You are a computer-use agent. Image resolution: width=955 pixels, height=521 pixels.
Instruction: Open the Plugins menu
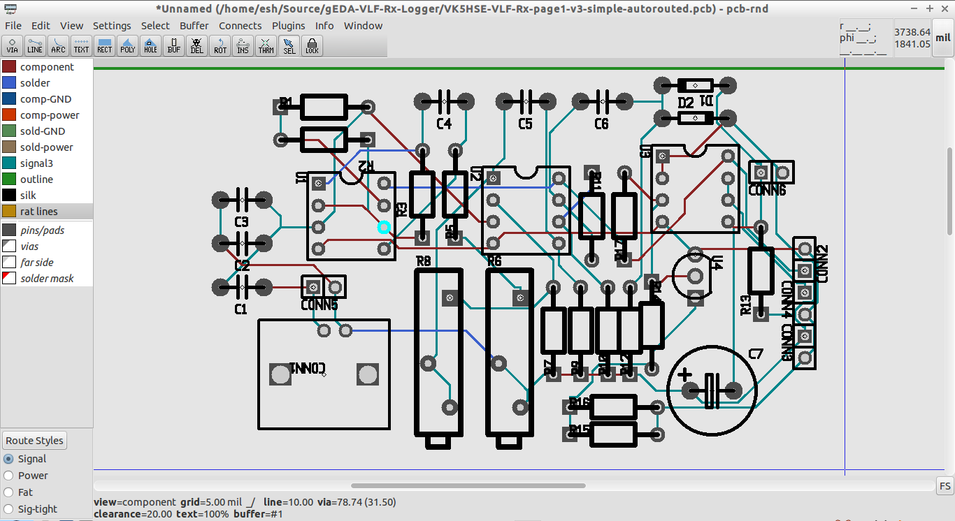pyautogui.click(x=288, y=25)
